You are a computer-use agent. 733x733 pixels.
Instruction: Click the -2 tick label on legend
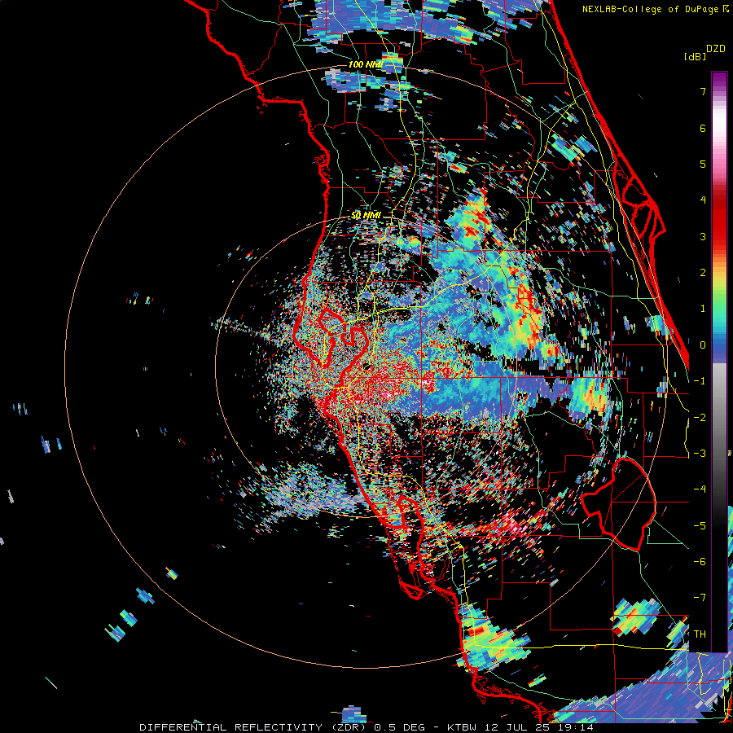click(700, 418)
